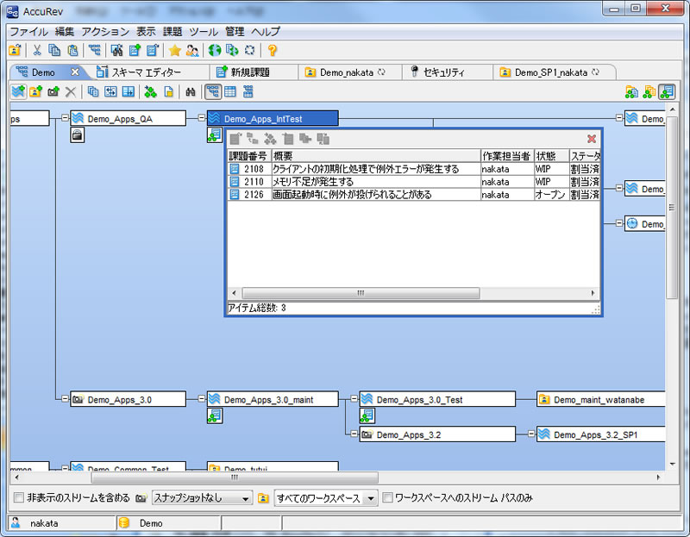The width and height of the screenshot is (690, 537).
Task: Click the new issue icon in main toolbar
Action: (x=135, y=50)
